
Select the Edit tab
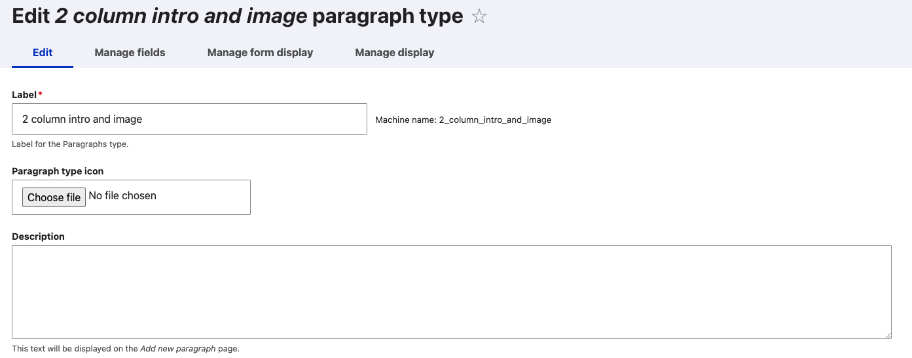tap(43, 52)
